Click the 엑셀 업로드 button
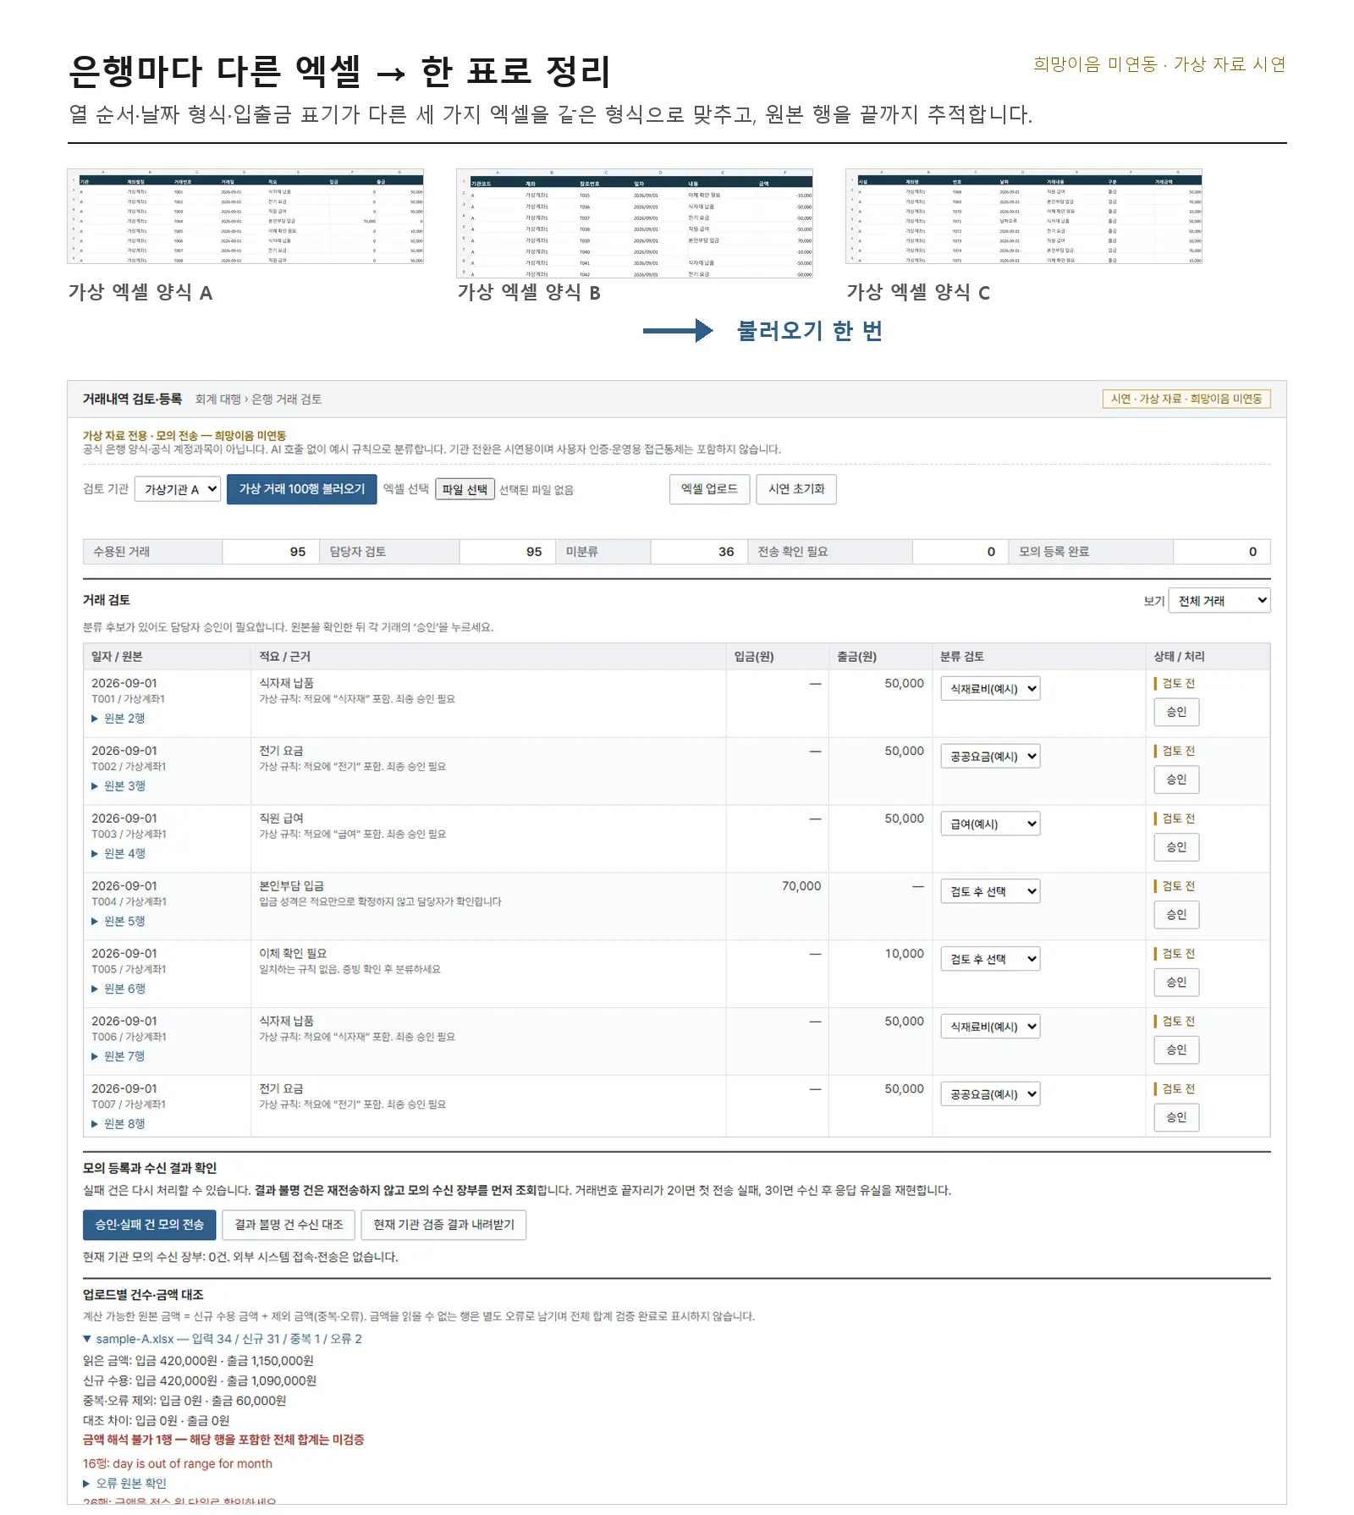Screen dimensions: 1354x1515 point(709,489)
